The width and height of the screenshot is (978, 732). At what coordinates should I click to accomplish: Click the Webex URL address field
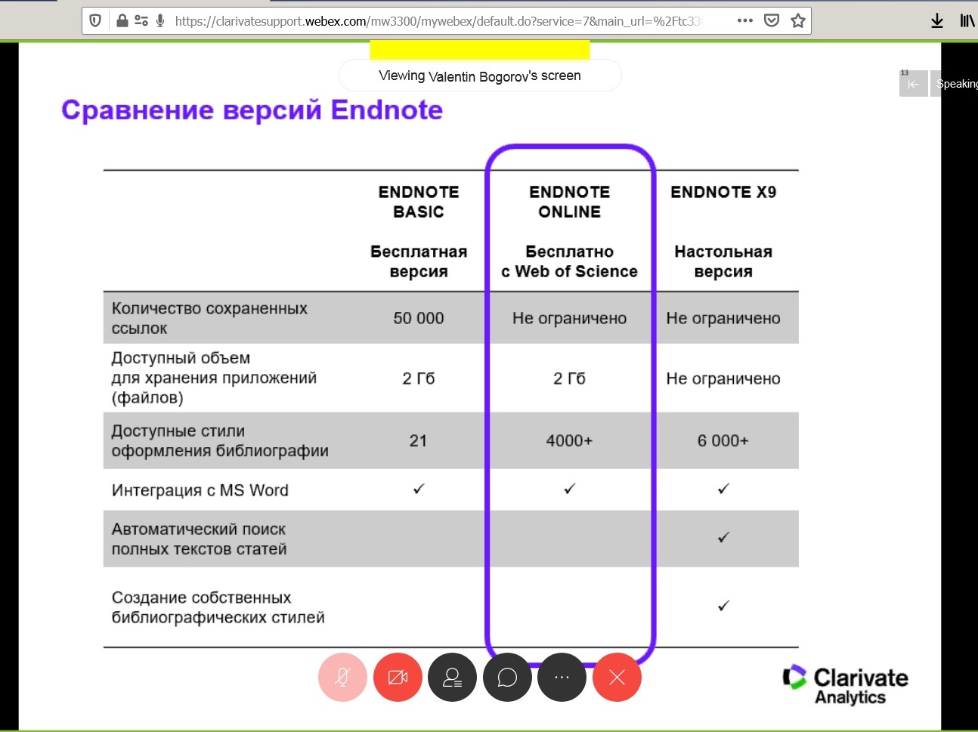click(438, 21)
